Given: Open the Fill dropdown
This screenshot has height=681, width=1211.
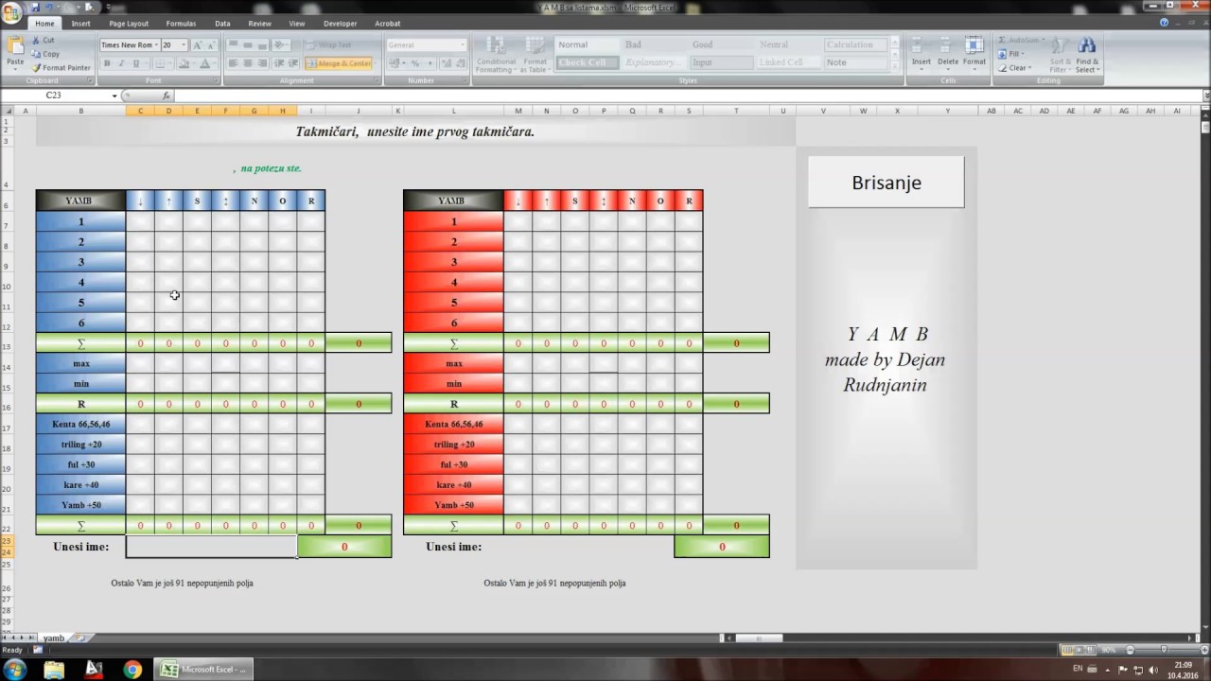Looking at the screenshot, I should coord(1012,54).
